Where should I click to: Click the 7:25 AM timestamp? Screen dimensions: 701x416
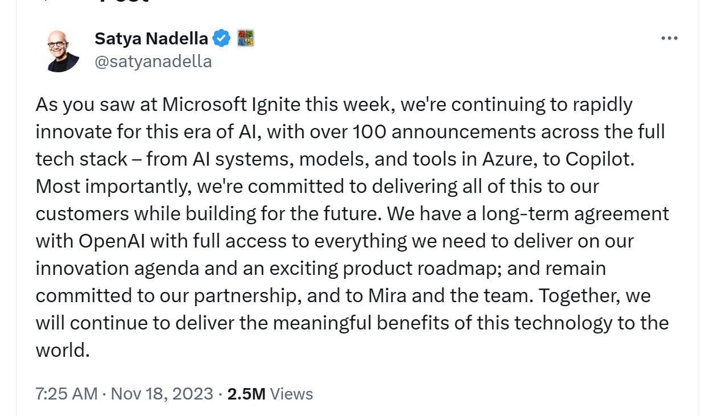[66, 394]
